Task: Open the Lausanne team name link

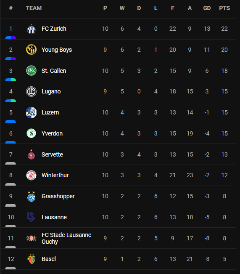Action: tap(54, 217)
